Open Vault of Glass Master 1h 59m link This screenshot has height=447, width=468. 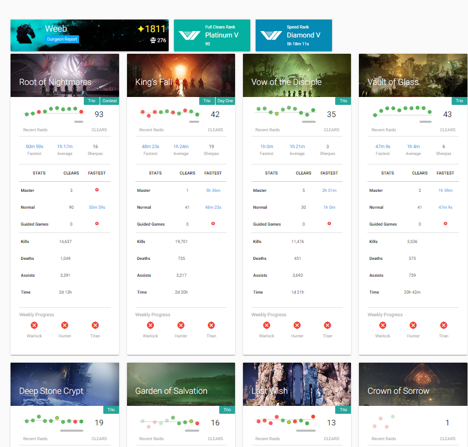pyautogui.click(x=445, y=190)
